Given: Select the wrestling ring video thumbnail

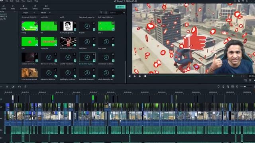Looking at the screenshot, I should click(68, 41).
